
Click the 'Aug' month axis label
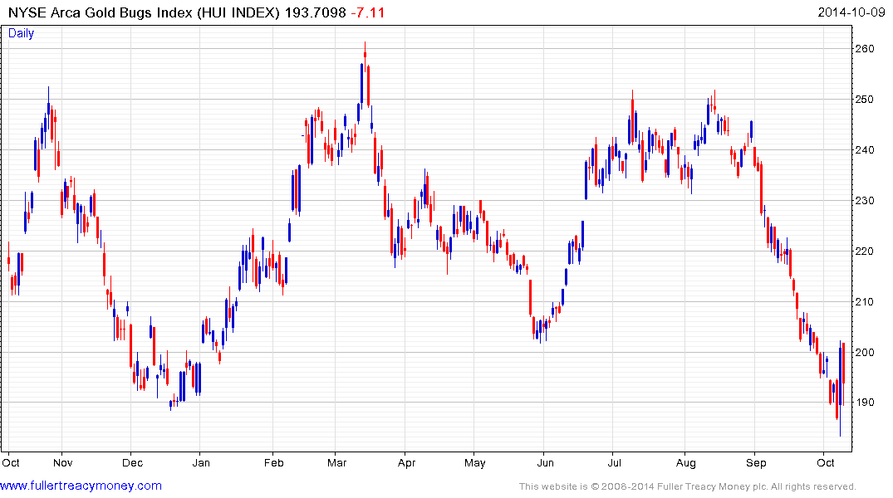(x=685, y=462)
